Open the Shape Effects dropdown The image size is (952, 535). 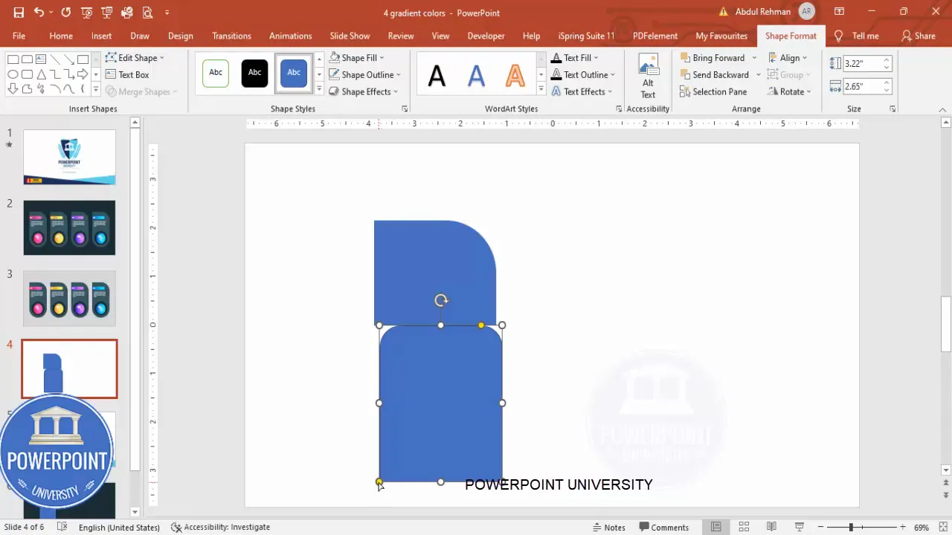click(364, 91)
